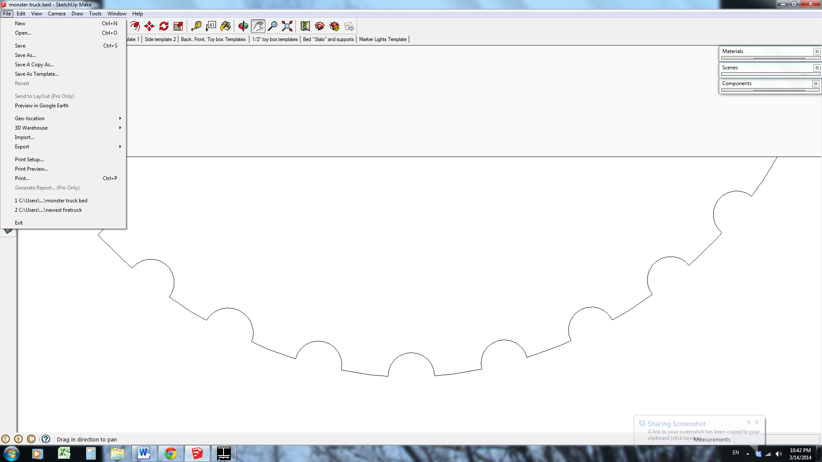Viewport: 822px width, 462px height.
Task: Open Print Preview... entry
Action: click(63, 169)
